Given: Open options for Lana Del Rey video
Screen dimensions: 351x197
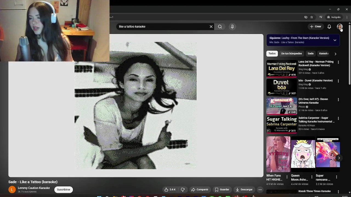Looking at the screenshot, I should [x=338, y=62].
